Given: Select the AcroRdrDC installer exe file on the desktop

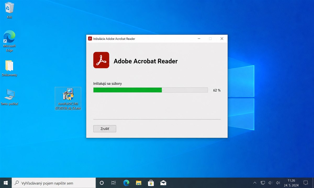Looking at the screenshot, I should (68, 99).
